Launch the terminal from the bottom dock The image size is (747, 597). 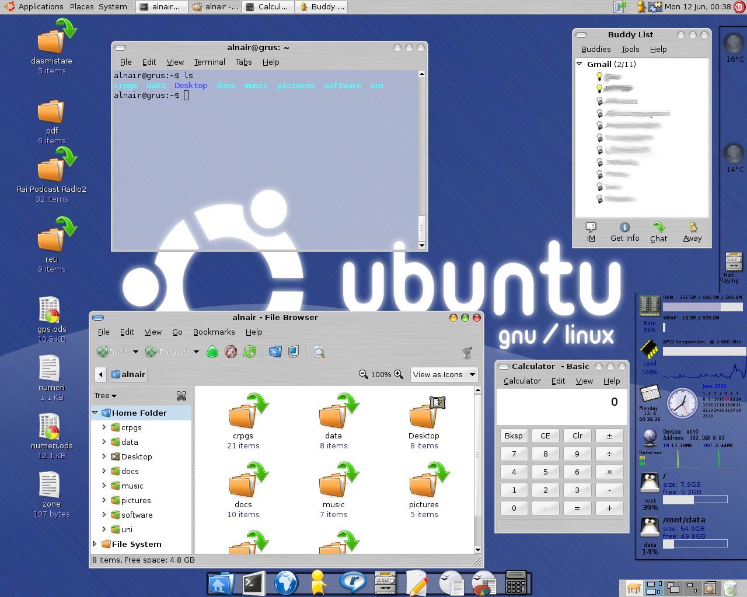point(253,583)
